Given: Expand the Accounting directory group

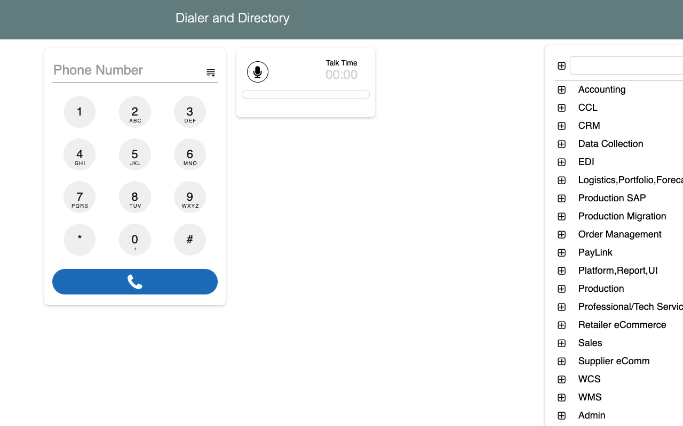Looking at the screenshot, I should click(x=561, y=89).
